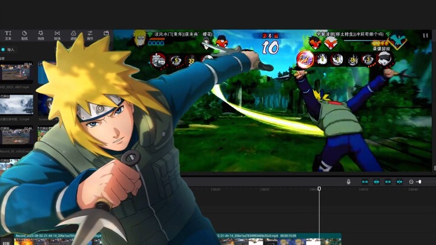Open the 转场 transitions tab
Viewport: 436px width, 245px height.
(58, 36)
